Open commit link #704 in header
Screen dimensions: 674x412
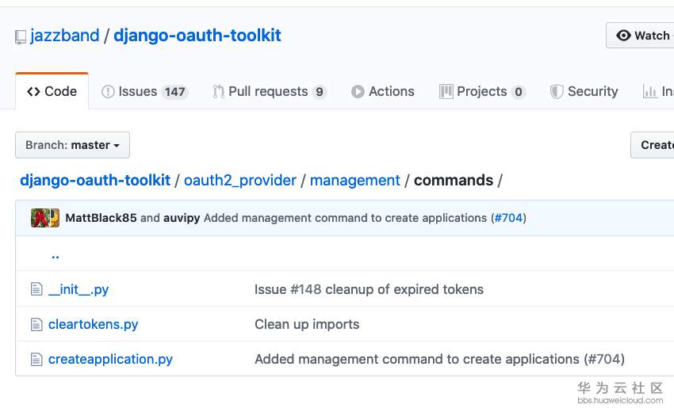508,218
